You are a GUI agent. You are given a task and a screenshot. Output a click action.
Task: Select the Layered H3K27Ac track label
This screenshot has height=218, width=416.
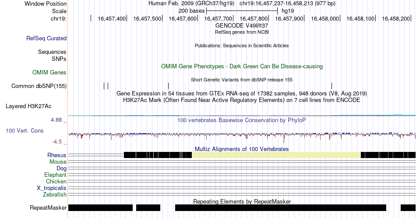pyautogui.click(x=28, y=106)
